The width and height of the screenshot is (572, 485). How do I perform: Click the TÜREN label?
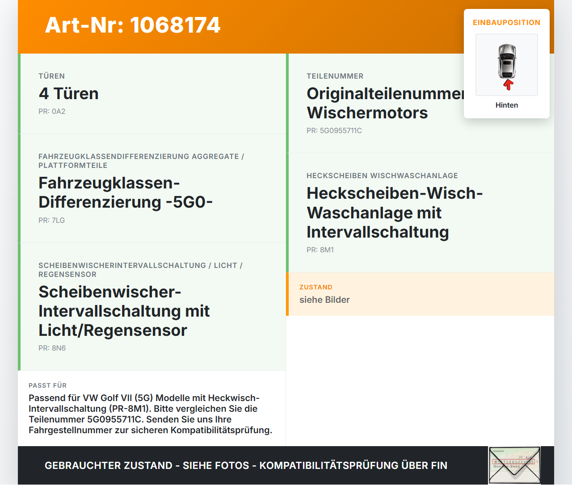pos(52,76)
